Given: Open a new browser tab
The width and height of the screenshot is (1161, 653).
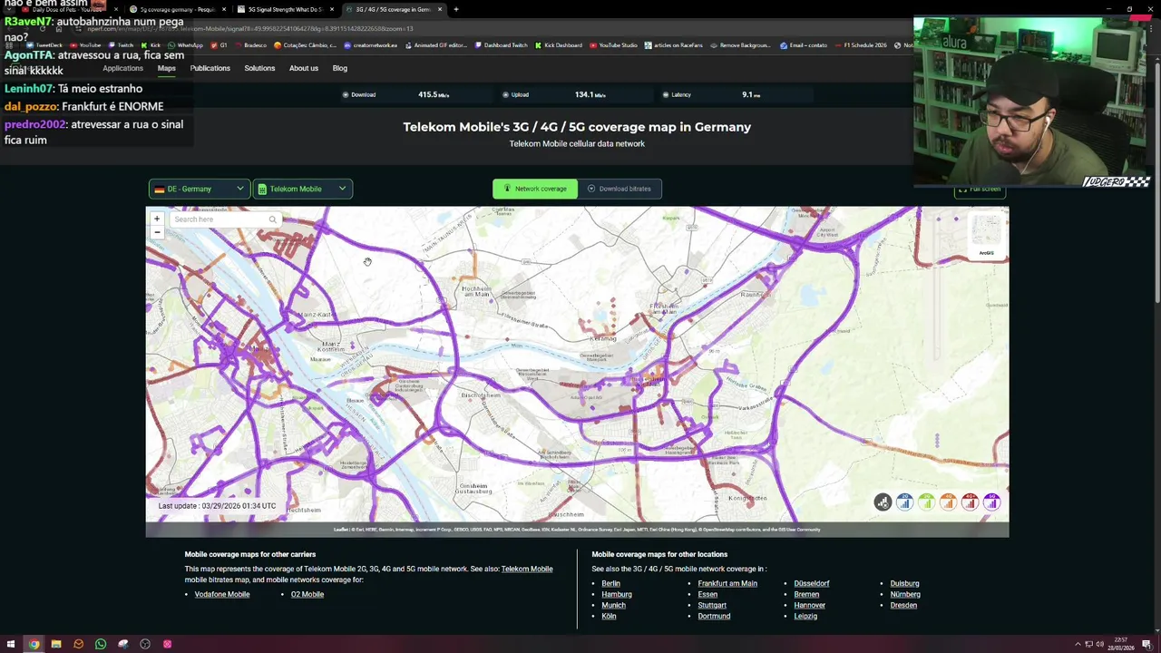Looking at the screenshot, I should point(456,9).
